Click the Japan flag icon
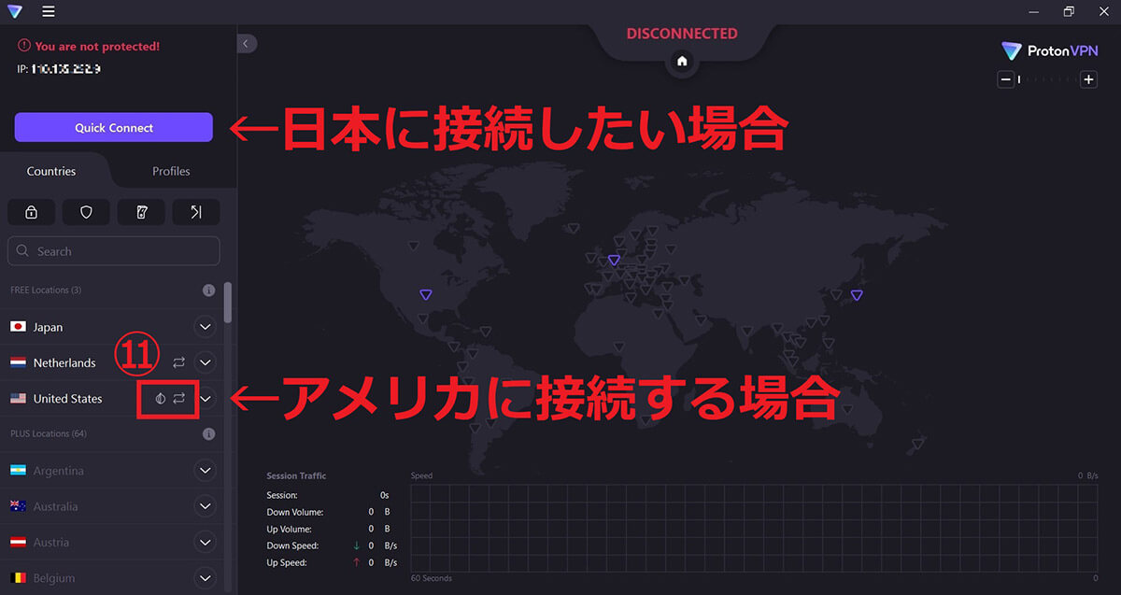 click(x=18, y=327)
